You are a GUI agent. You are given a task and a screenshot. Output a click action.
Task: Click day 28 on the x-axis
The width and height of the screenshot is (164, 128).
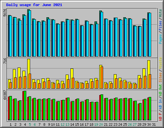click(x=139, y=124)
